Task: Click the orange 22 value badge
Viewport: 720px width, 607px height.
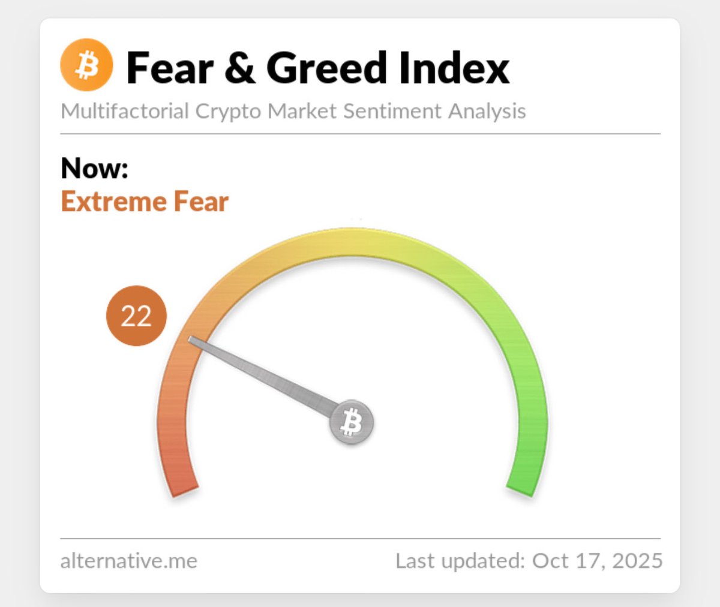Action: (136, 316)
